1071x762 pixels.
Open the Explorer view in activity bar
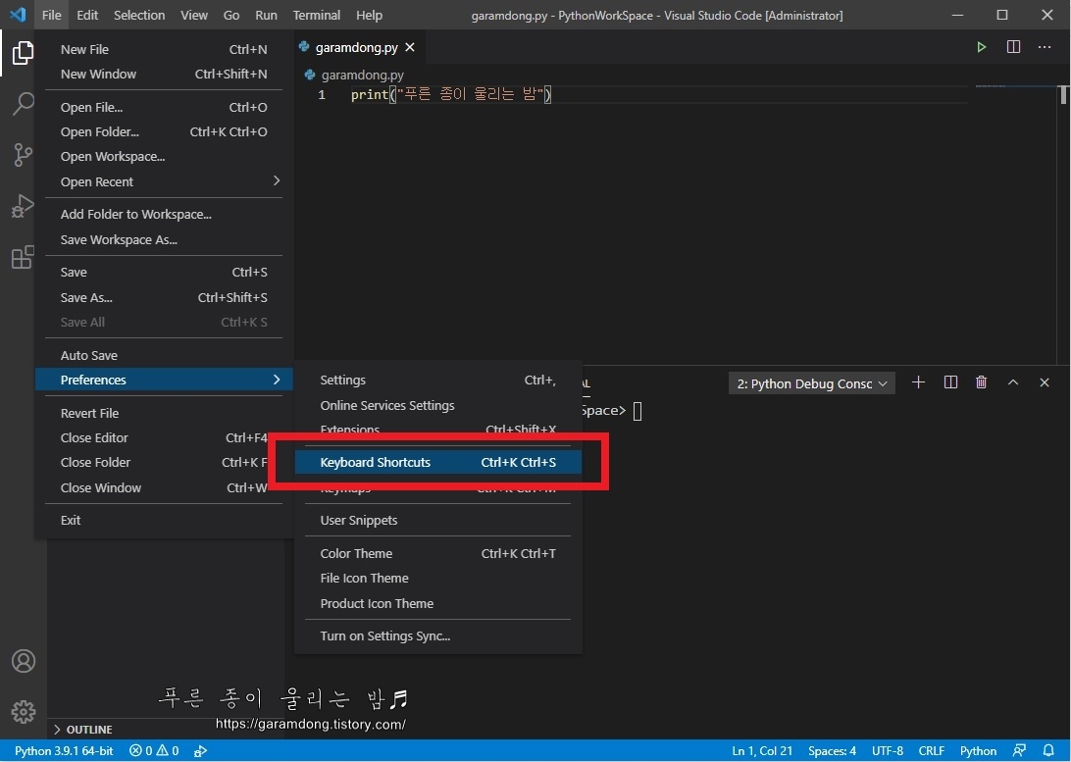click(23, 53)
